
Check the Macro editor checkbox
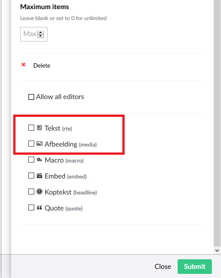pyautogui.click(x=31, y=160)
